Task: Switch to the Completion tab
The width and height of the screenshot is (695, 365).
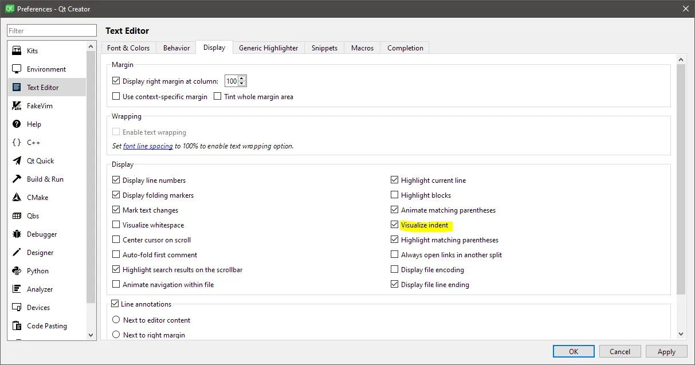Action: [x=405, y=48]
